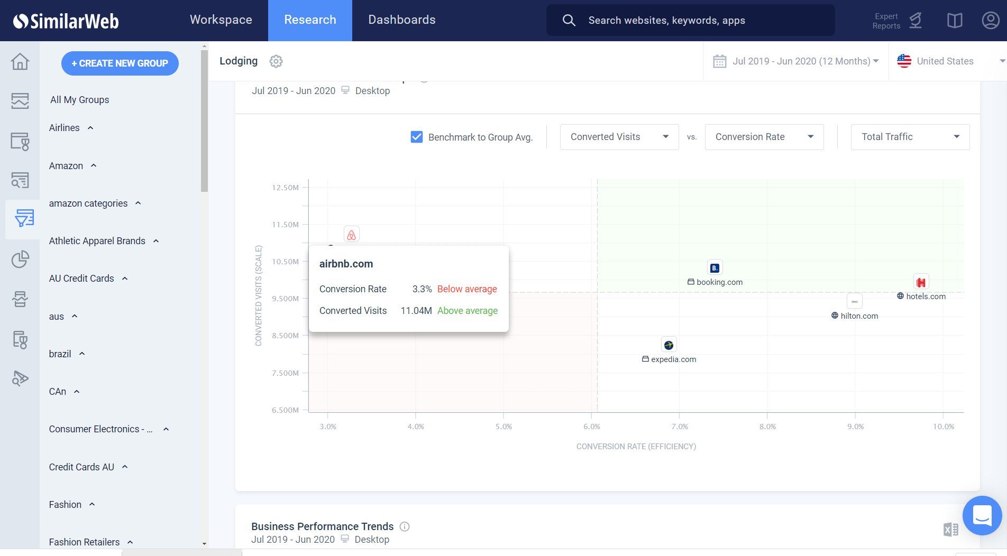Open the Home icon in left sidebar
This screenshot has width=1007, height=556.
pyautogui.click(x=20, y=61)
